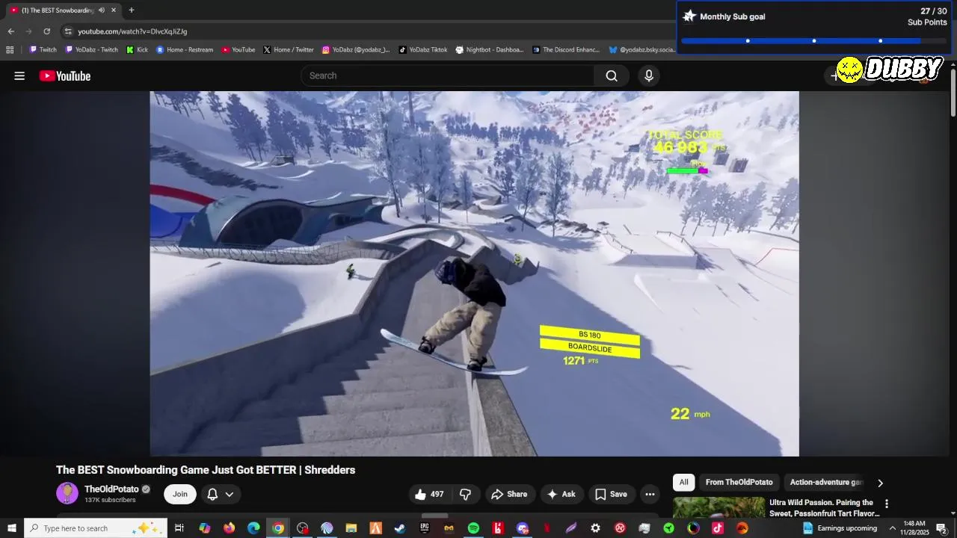957x538 pixels.
Task: Open Task View on the taskbar
Action: (x=179, y=528)
